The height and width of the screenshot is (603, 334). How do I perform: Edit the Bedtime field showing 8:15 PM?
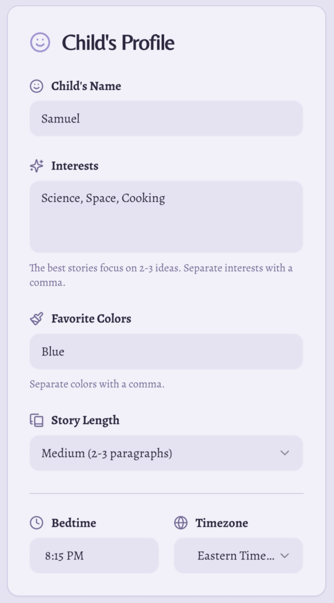coord(94,555)
